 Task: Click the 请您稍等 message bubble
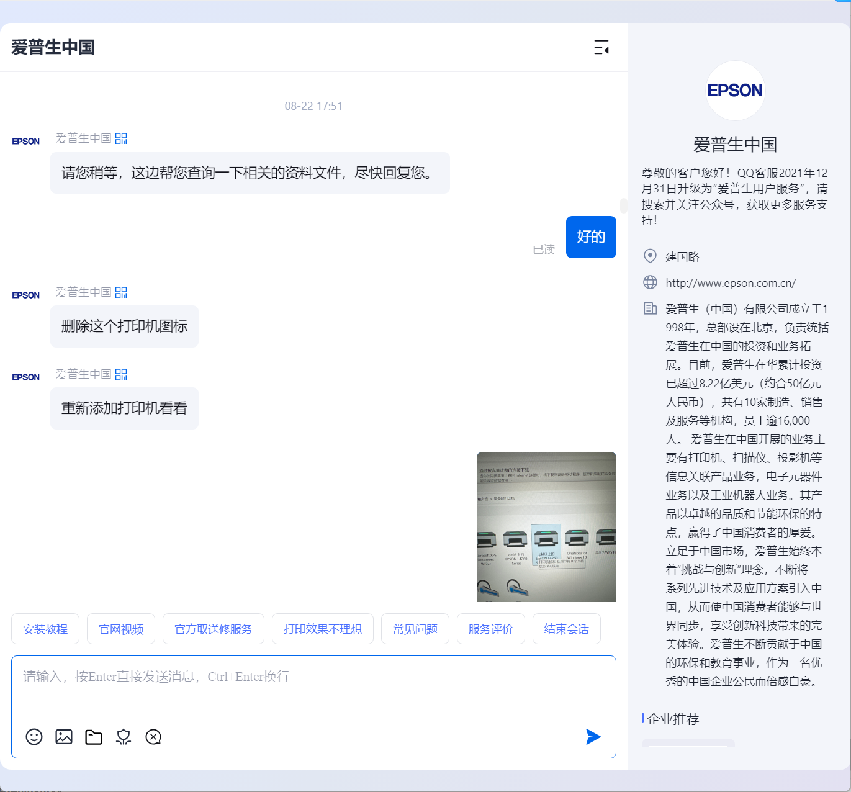[250, 173]
